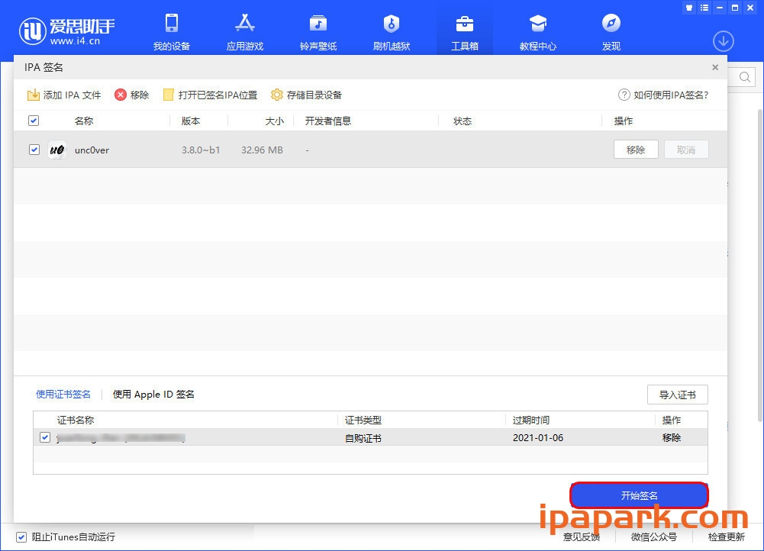Image resolution: width=764 pixels, height=551 pixels.
Task: Open the 应用游戏 apps and games icon
Action: [x=244, y=29]
